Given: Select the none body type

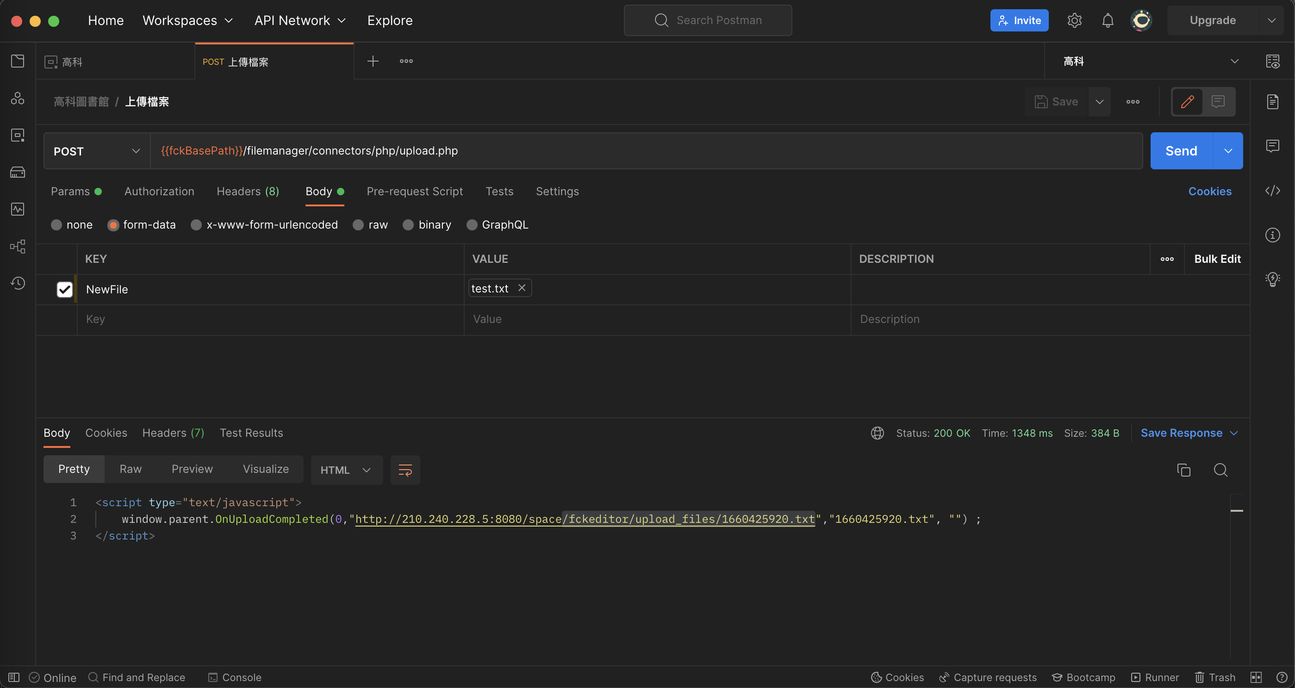Looking at the screenshot, I should point(56,225).
